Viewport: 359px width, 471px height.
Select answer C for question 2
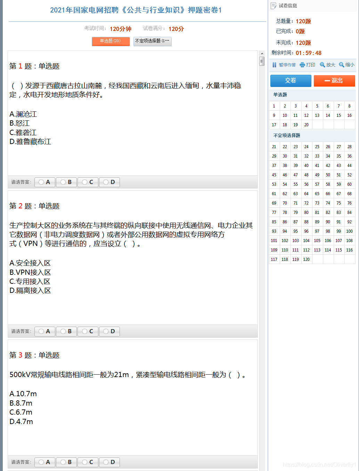tap(88, 331)
